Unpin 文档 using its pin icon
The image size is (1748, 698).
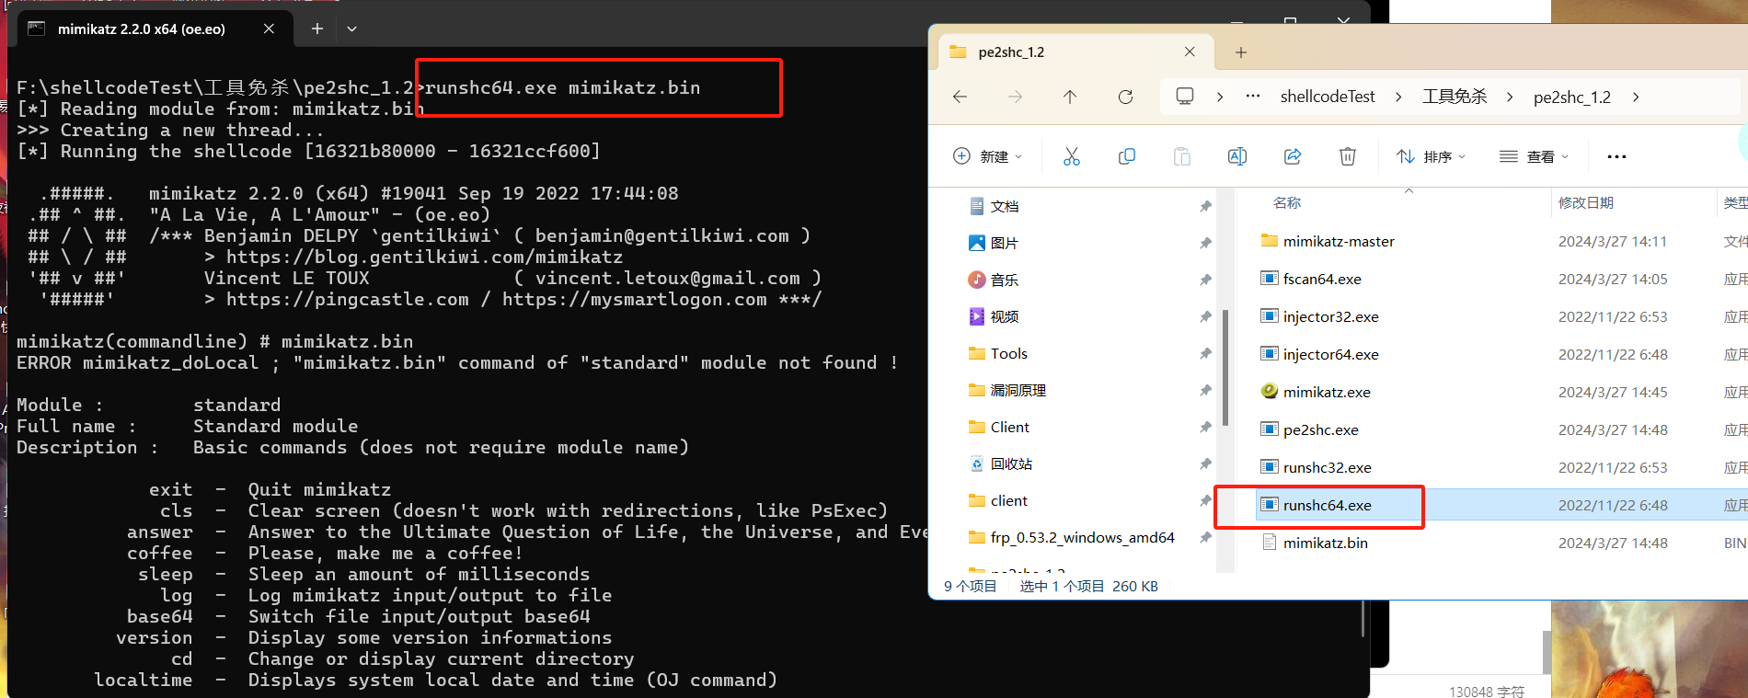pos(1205,206)
